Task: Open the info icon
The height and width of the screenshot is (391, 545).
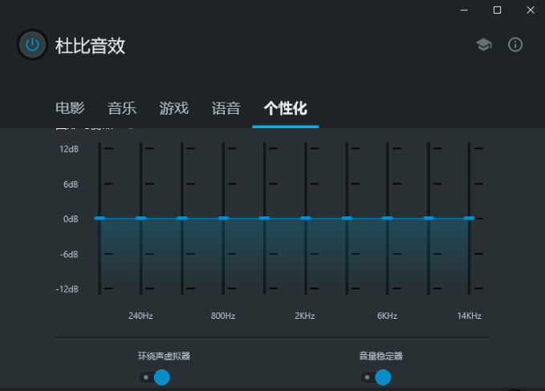Action: (515, 45)
